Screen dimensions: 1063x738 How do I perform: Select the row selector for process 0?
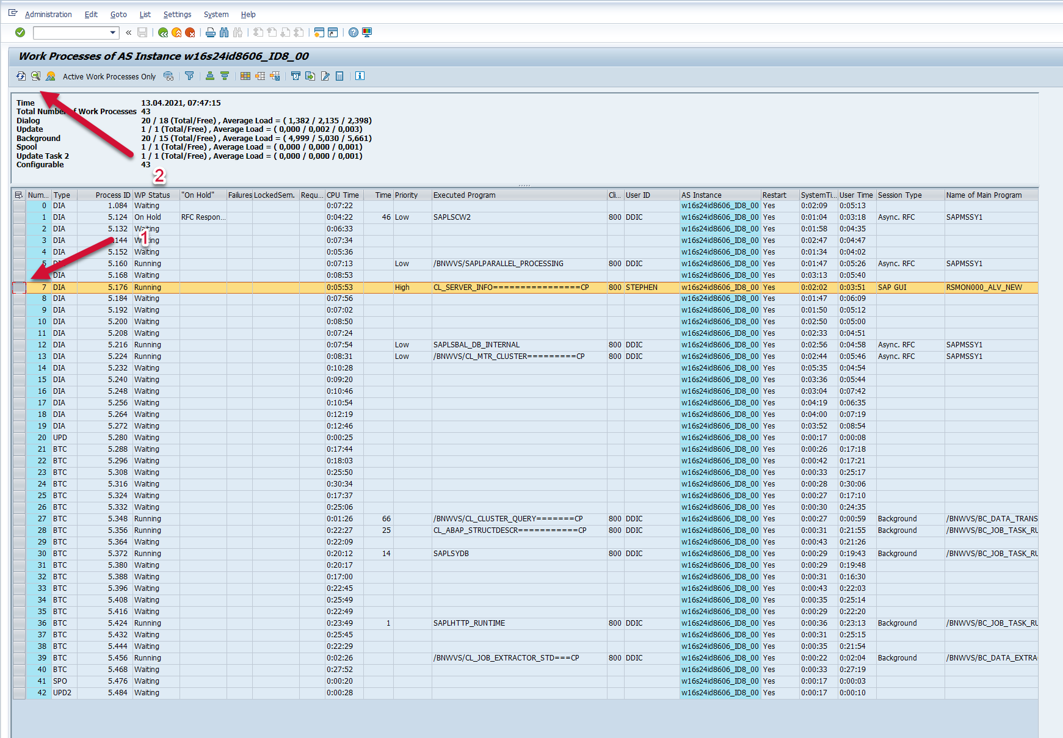click(19, 206)
